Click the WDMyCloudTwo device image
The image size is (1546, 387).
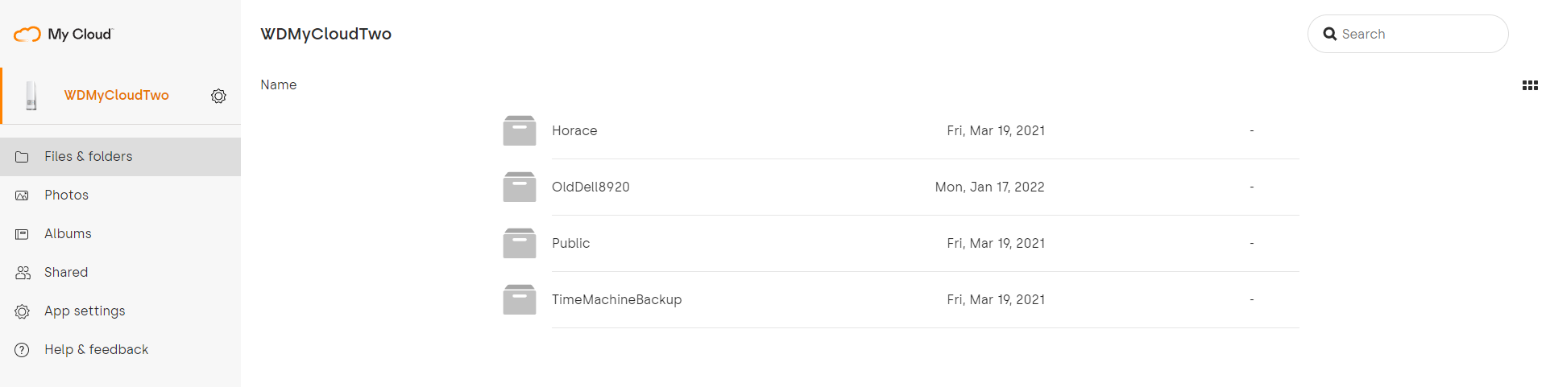31,96
